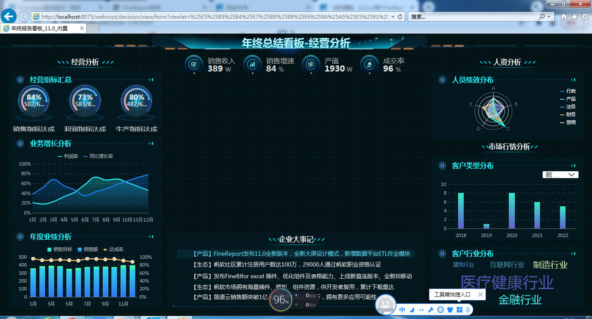Viewport: 592px width, 319px height.
Task: Toggle the 财务 radar legend item
Action: [568, 114]
